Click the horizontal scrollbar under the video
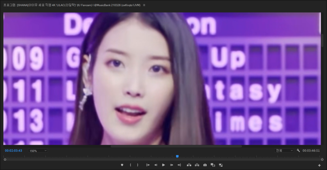 [176, 146]
